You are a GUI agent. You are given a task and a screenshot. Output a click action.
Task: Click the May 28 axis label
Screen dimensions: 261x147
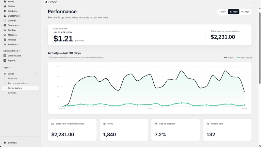coord(62,108)
